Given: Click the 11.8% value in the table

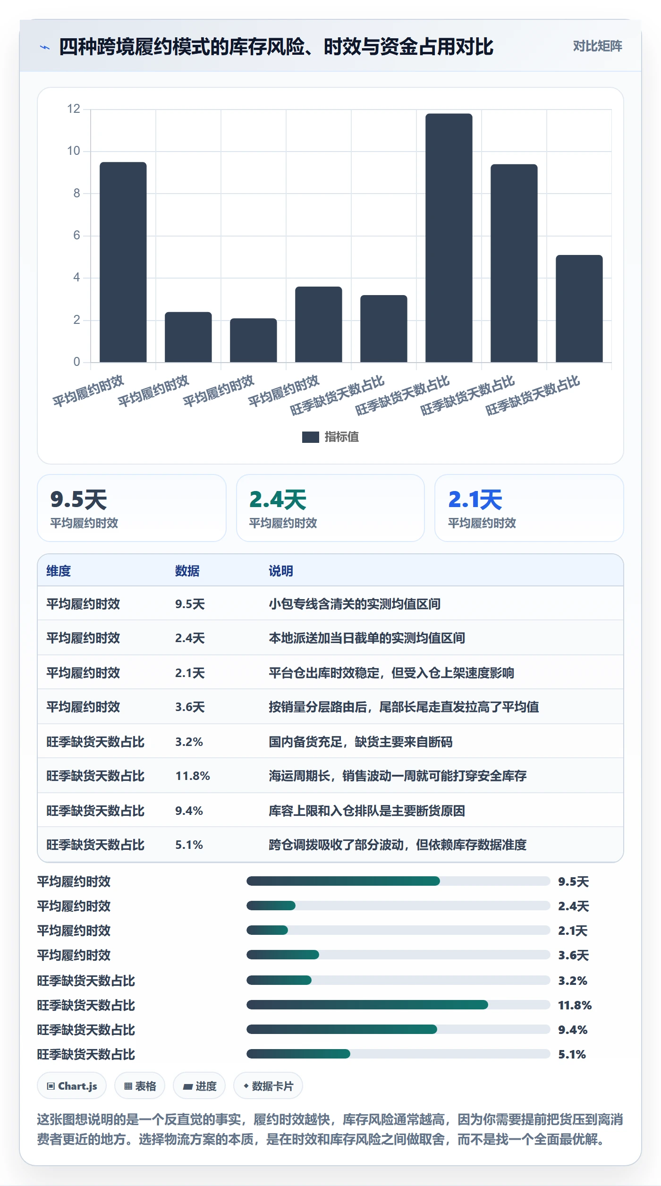Looking at the screenshot, I should click(193, 776).
